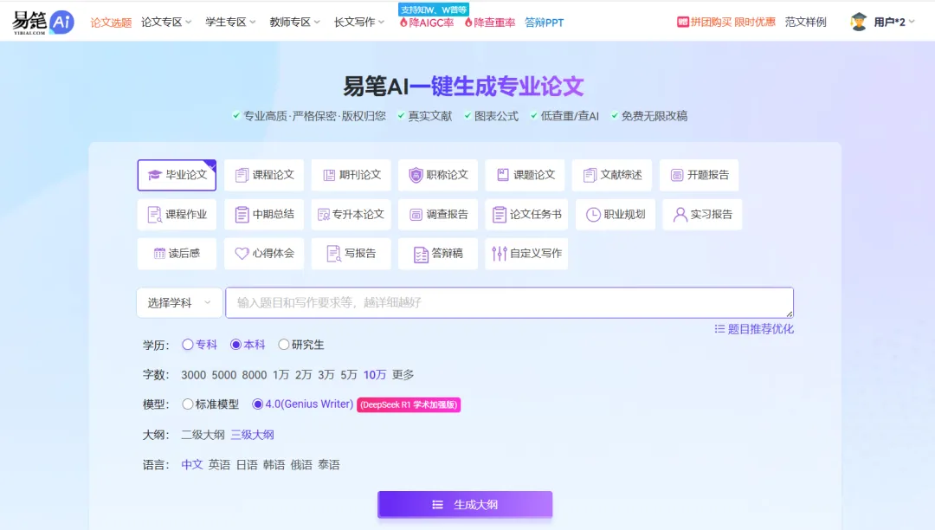
Task: Pick the 心得体会 heart icon
Action: click(x=242, y=254)
